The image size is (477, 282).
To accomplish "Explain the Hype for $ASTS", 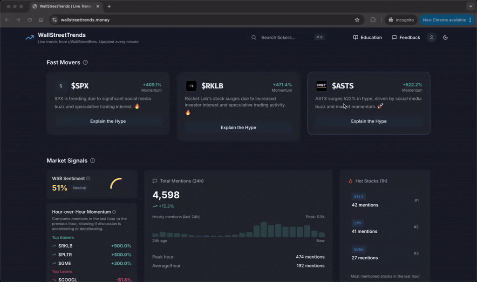I will (369, 121).
